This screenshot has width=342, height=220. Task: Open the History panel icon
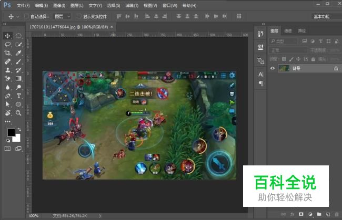[x=260, y=34]
